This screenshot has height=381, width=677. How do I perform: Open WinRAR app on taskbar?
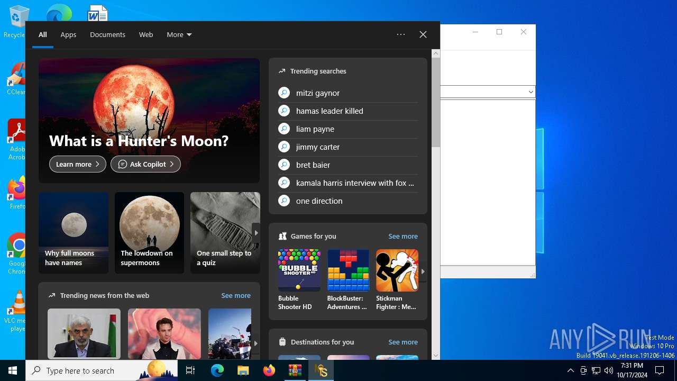click(295, 370)
